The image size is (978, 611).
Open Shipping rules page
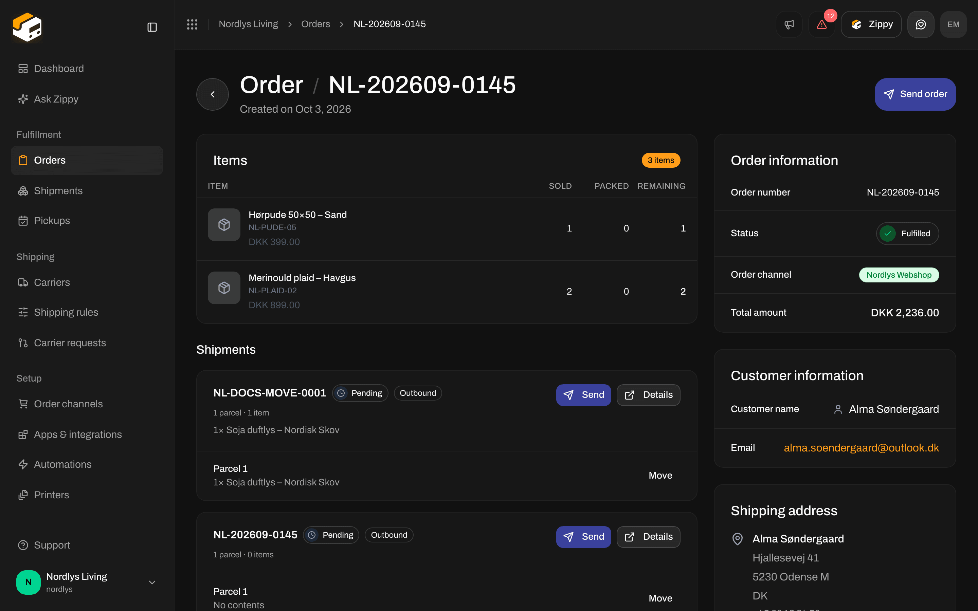click(87, 312)
